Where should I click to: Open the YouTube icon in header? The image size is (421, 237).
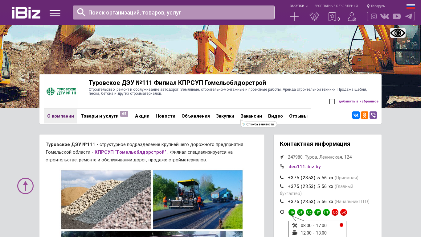click(x=397, y=16)
